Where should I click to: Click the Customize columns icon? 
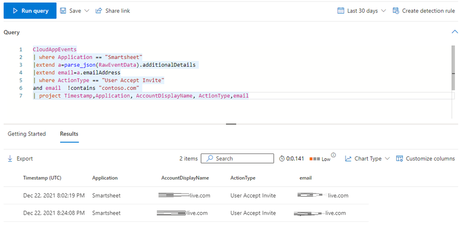point(399,159)
